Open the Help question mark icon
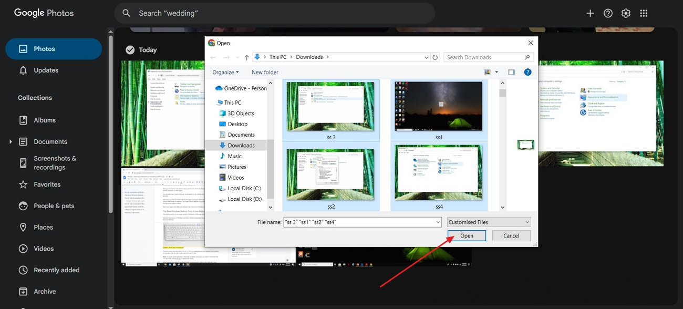This screenshot has width=683, height=309. coord(608,13)
